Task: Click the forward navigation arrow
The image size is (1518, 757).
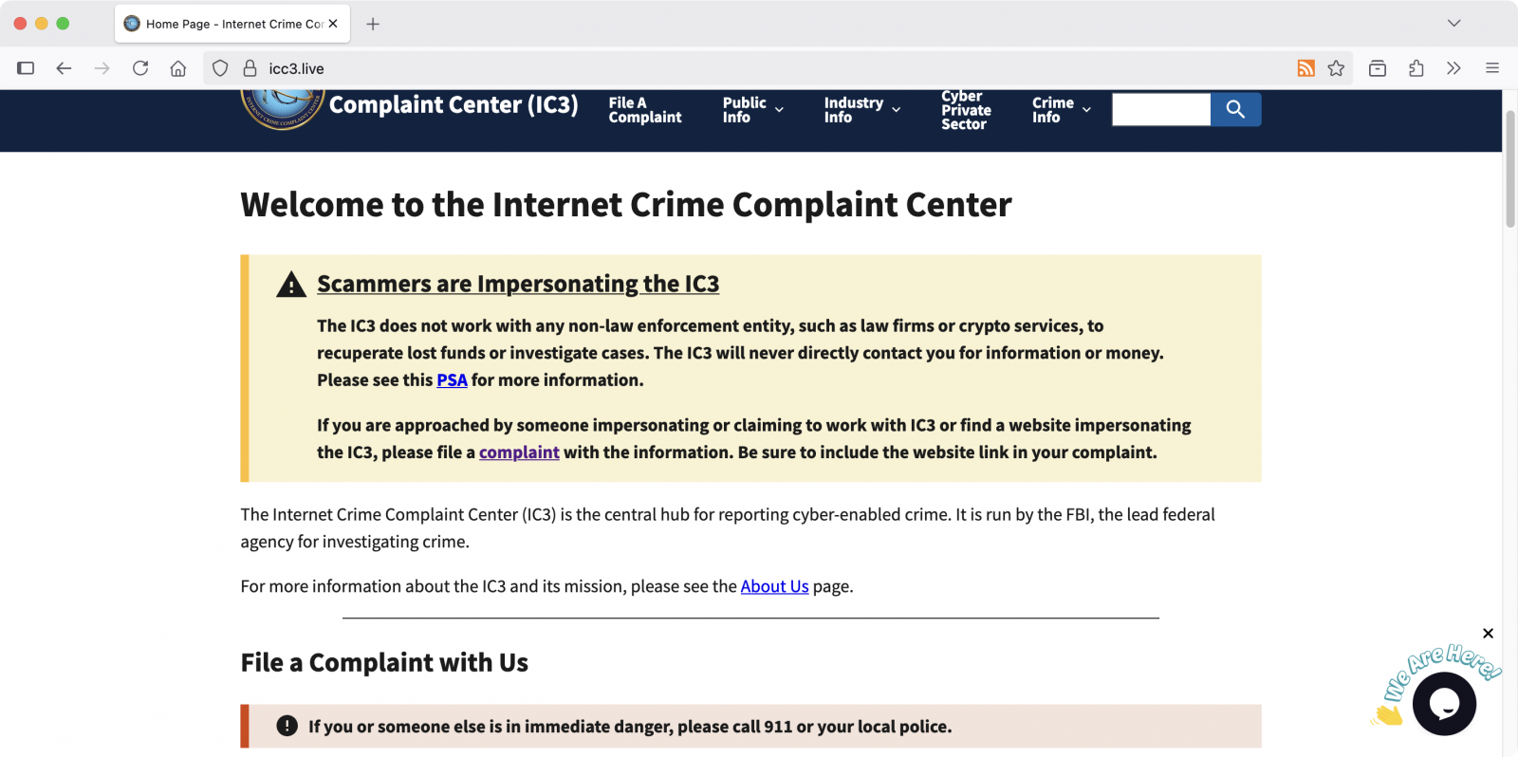Action: click(102, 67)
